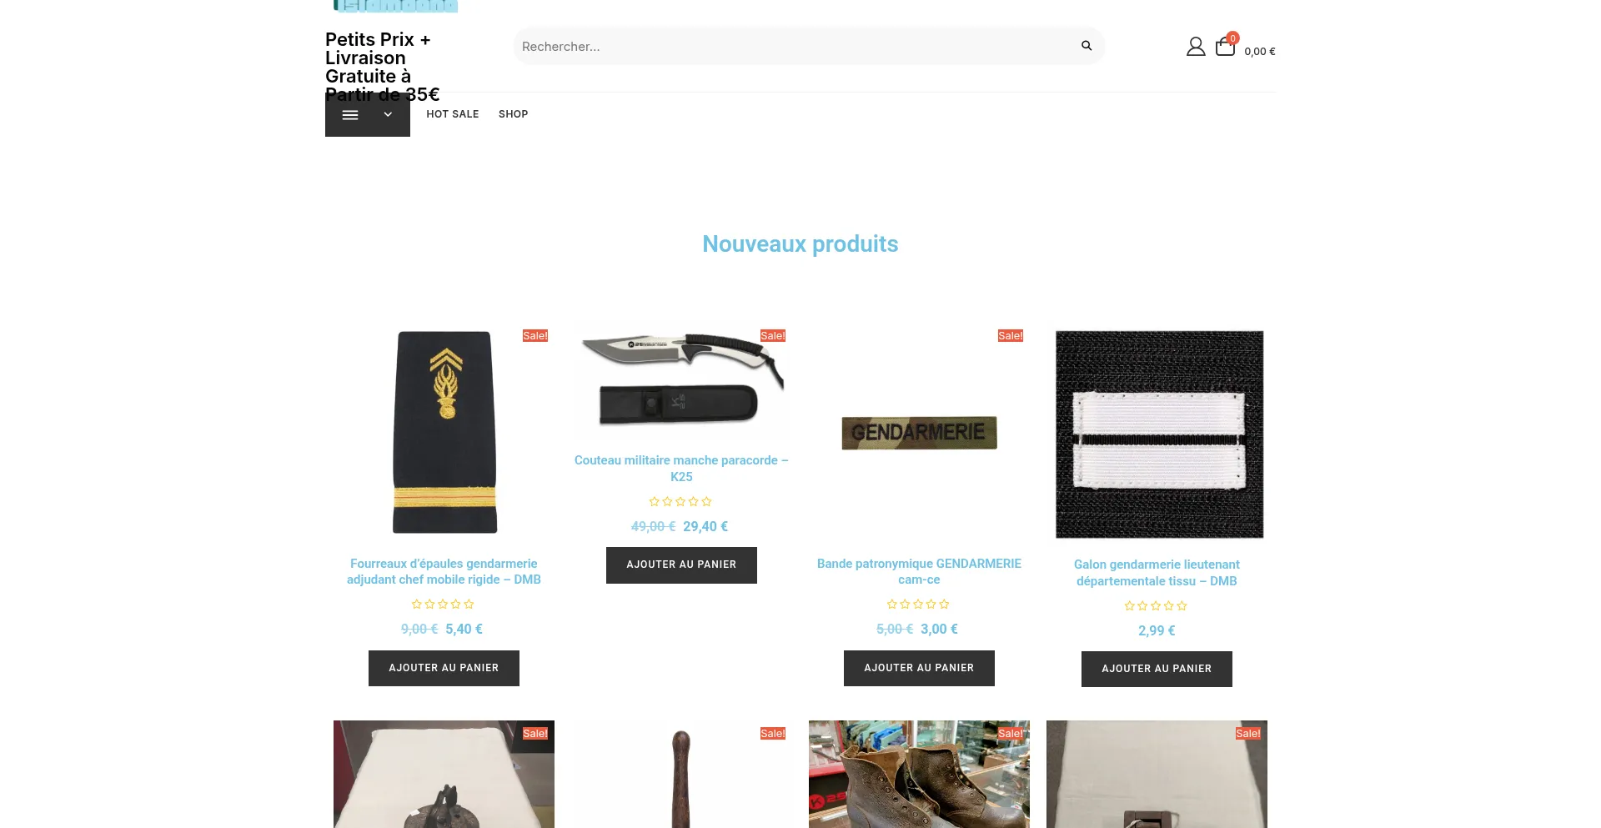Add the Galon gendarmerie lieutenant to the cart
This screenshot has height=828, width=1601.
1157,669
